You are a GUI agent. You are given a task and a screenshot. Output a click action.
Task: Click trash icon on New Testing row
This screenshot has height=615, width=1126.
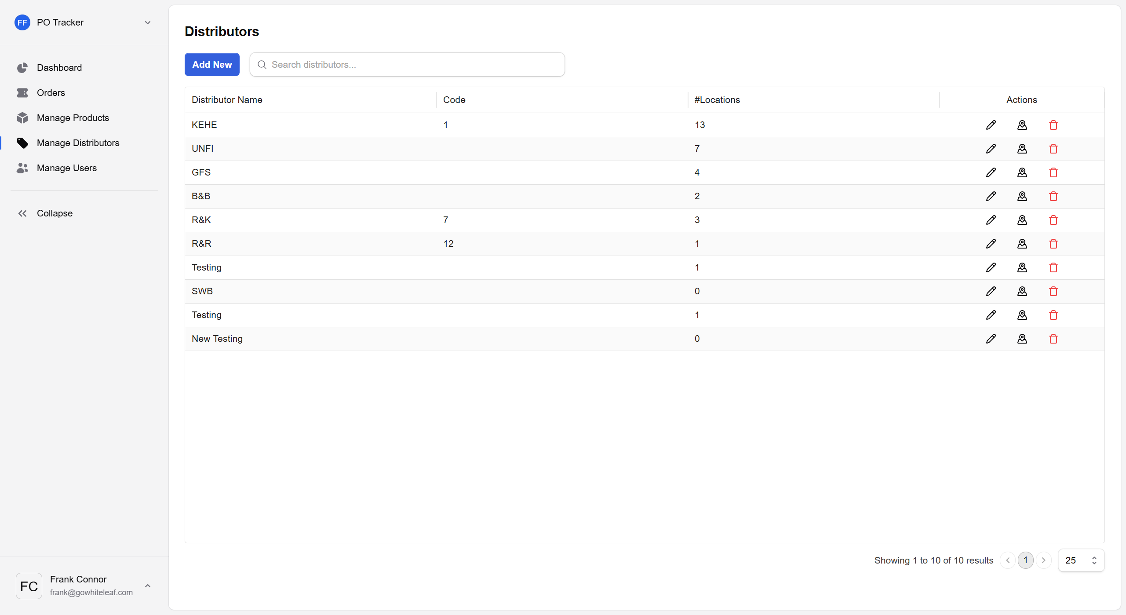pyautogui.click(x=1053, y=339)
